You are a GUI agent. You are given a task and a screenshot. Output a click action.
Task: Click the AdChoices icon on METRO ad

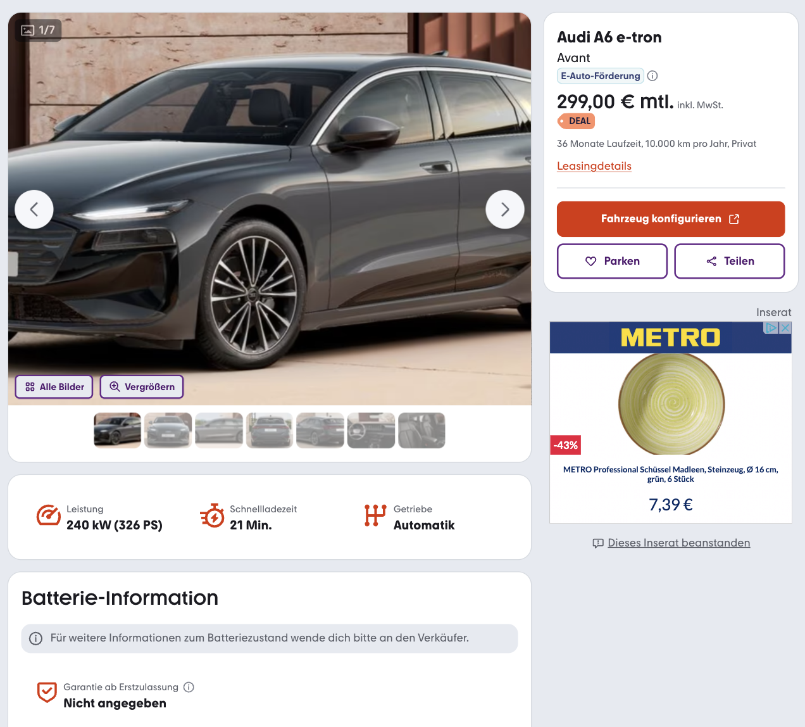(x=771, y=328)
